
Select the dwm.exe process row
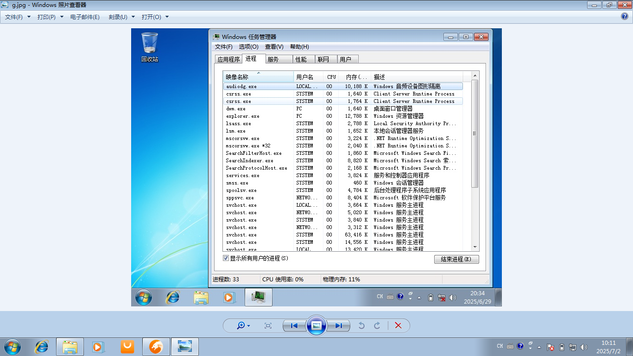click(x=343, y=108)
